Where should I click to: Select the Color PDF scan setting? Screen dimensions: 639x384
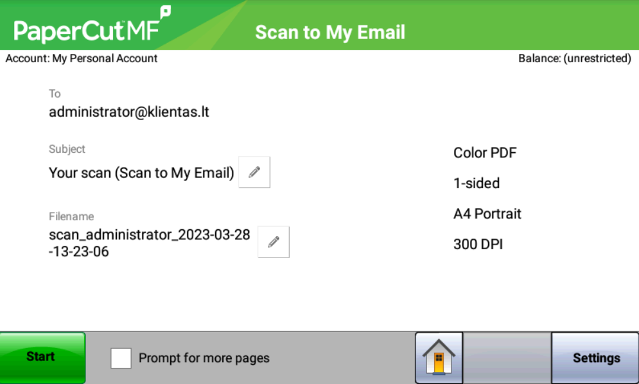(485, 153)
